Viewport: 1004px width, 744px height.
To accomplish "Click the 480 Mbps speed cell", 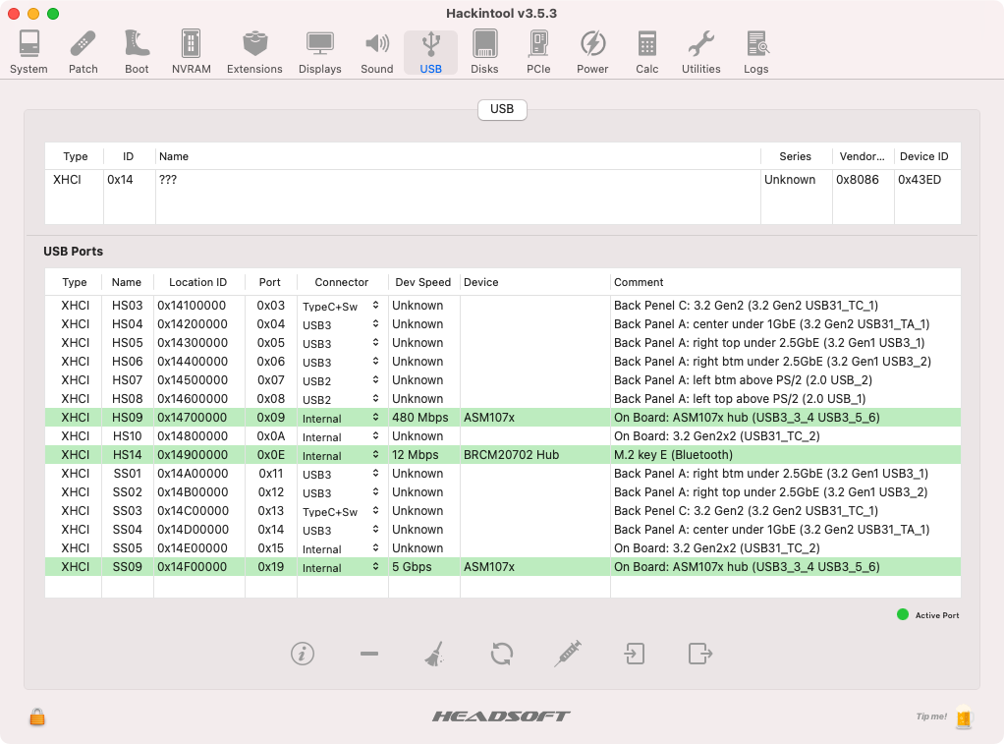I will coord(420,418).
